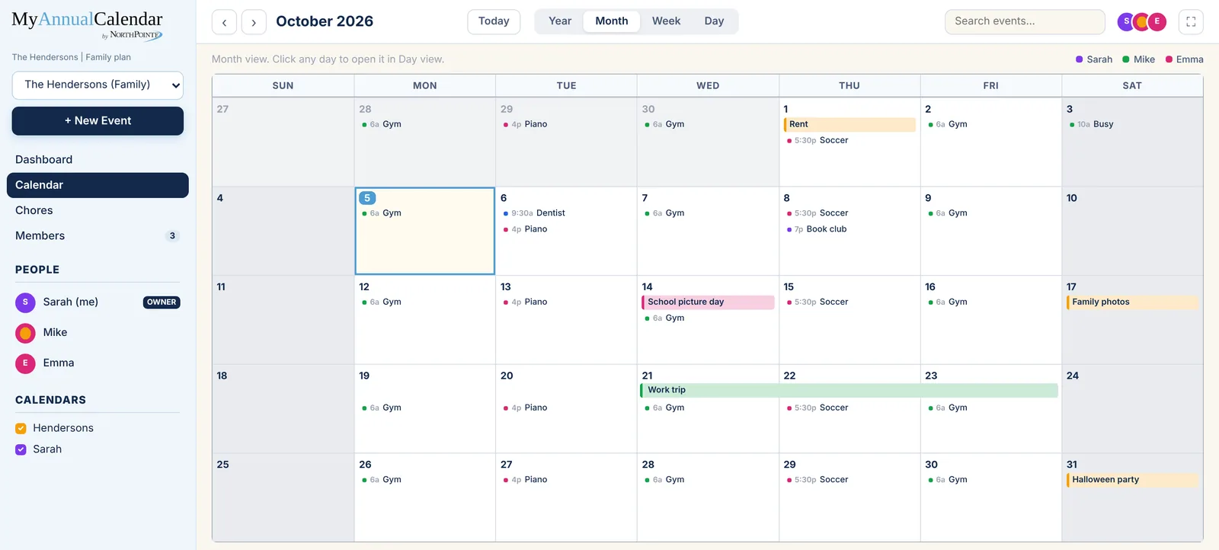Screen dimensions: 1219x550
Task: Open Gym event on October 9
Action: click(x=948, y=213)
